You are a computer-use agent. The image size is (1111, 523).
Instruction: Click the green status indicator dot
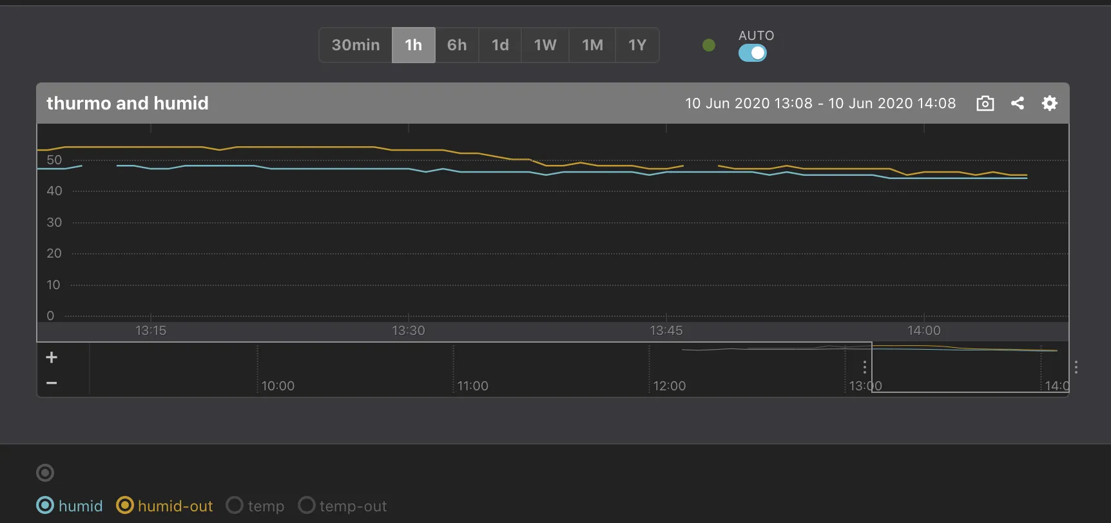[709, 45]
